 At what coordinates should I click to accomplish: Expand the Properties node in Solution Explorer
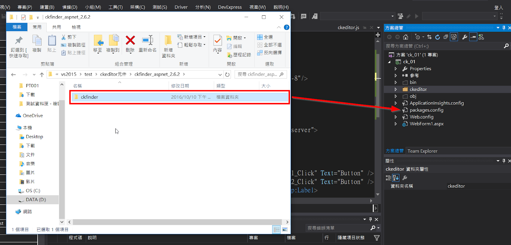396,69
